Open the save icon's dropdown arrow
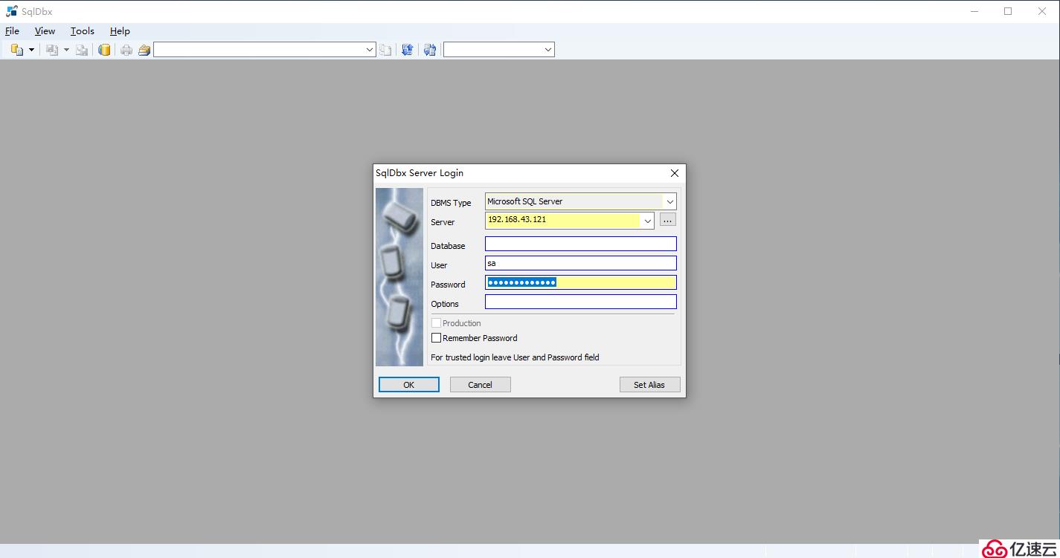 66,50
